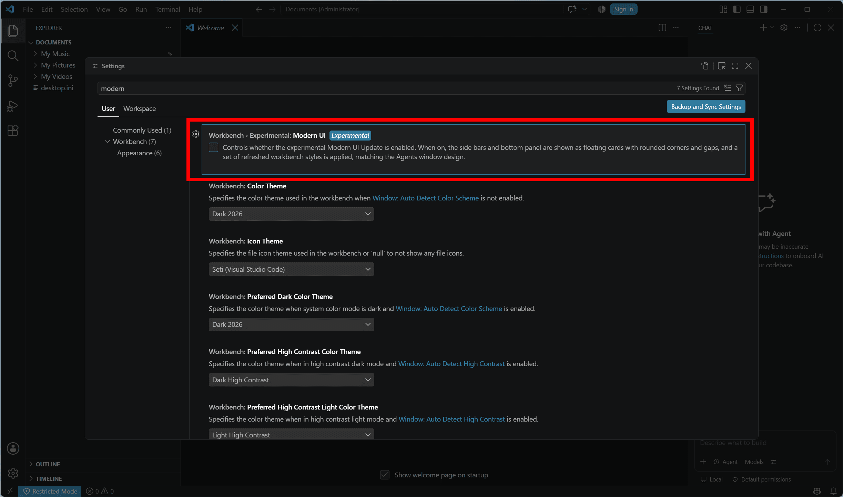Click the Go Back arrow in title bar

coord(259,9)
